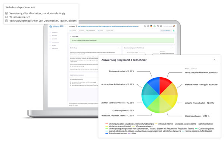This screenshot has width=224, height=141.
Task: Click the Dokumente sidebar icon
Action: coord(50,48)
